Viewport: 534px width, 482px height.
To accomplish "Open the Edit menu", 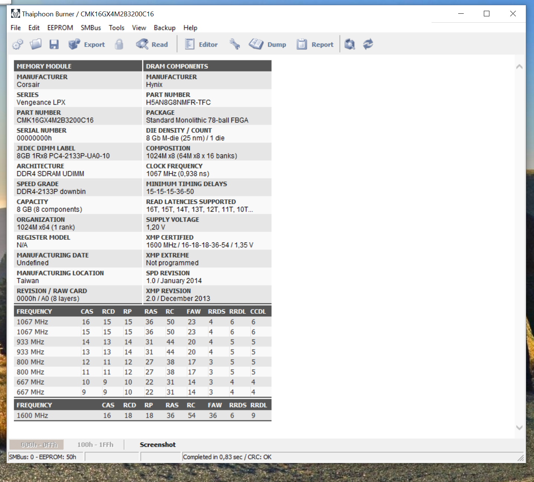I will [x=34, y=28].
